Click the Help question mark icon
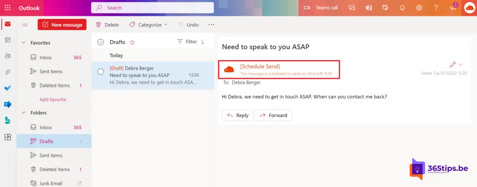Screen dimensions: 477x187 pyautogui.click(x=436, y=8)
